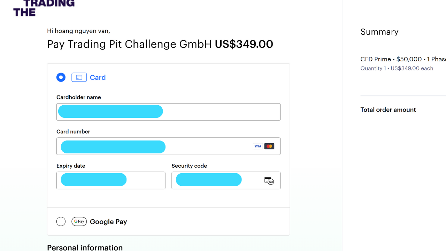Click the CVV 123 card hint icon
The height and width of the screenshot is (251, 446).
point(269,181)
